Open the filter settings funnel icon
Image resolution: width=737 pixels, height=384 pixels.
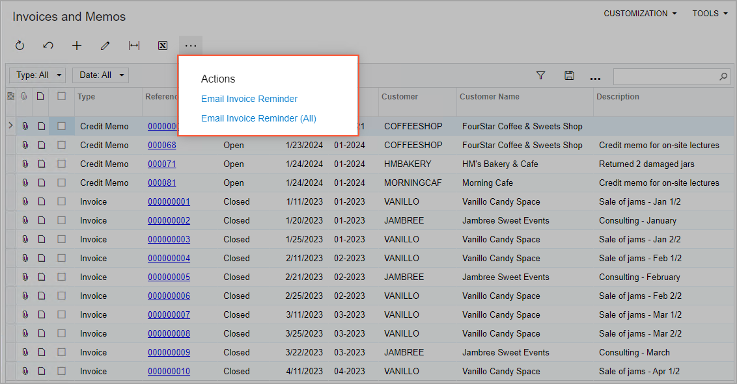(540, 76)
